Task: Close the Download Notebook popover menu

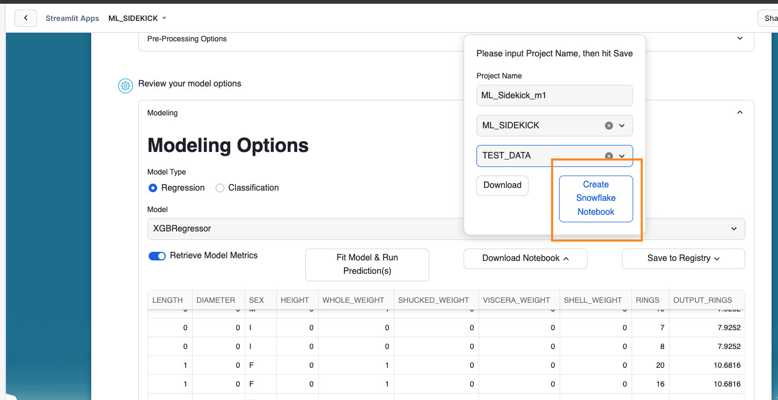Action: tap(525, 258)
